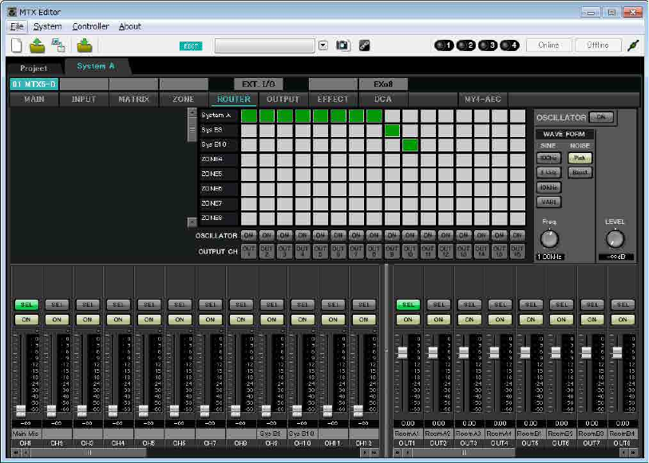649x463 pixels.
Task: Click the OUT 1 output channel button
Action: coord(248,252)
